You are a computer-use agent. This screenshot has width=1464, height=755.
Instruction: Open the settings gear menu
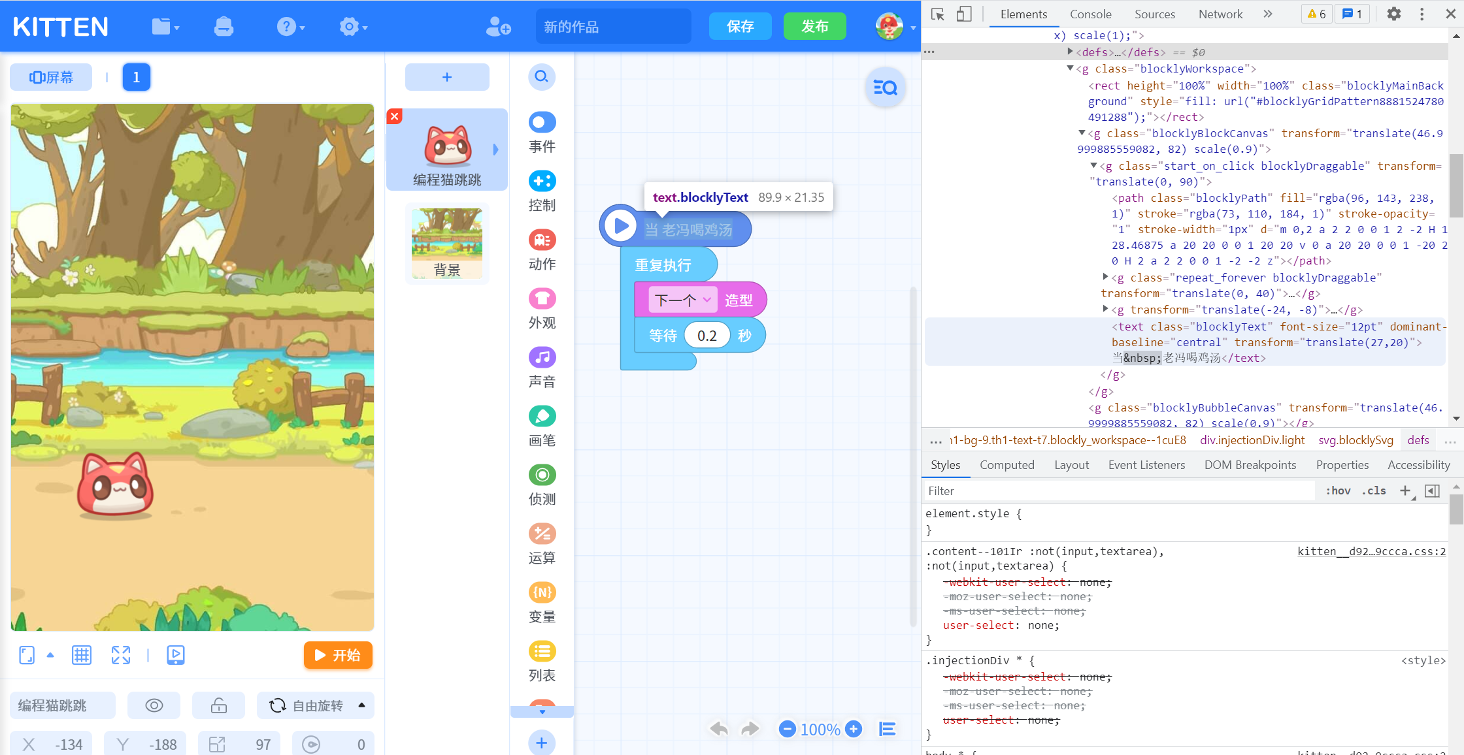[353, 27]
